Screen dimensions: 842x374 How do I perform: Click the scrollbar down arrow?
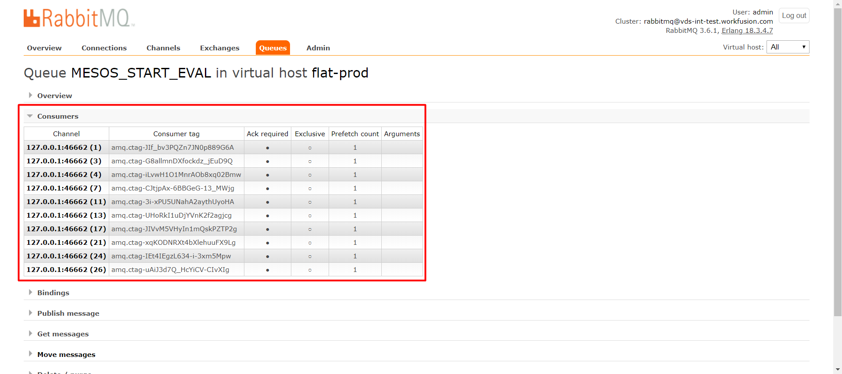click(838, 370)
